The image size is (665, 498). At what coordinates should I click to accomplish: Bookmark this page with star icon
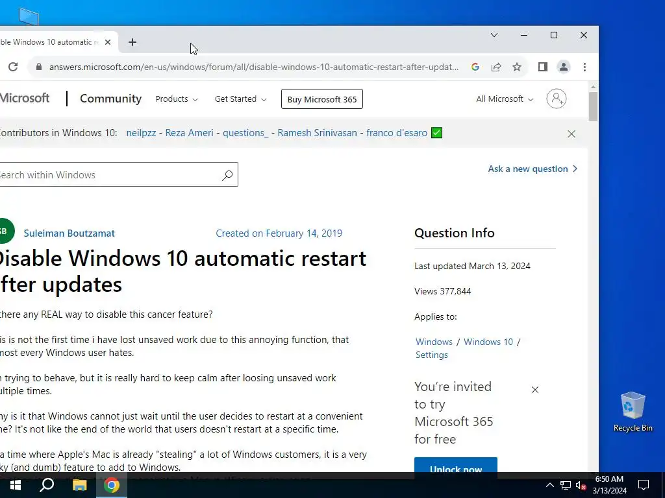tap(516, 67)
